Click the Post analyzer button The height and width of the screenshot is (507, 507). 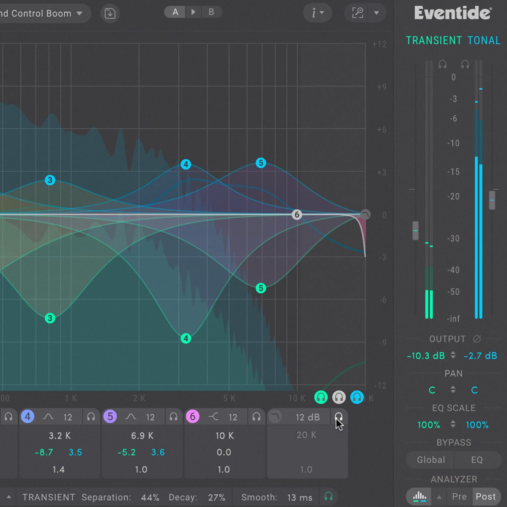(x=486, y=496)
